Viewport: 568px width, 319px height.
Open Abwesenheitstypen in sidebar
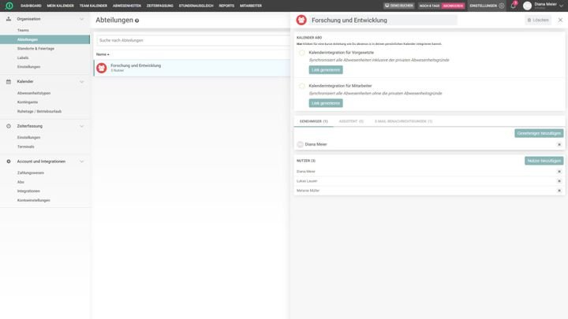pyautogui.click(x=34, y=93)
